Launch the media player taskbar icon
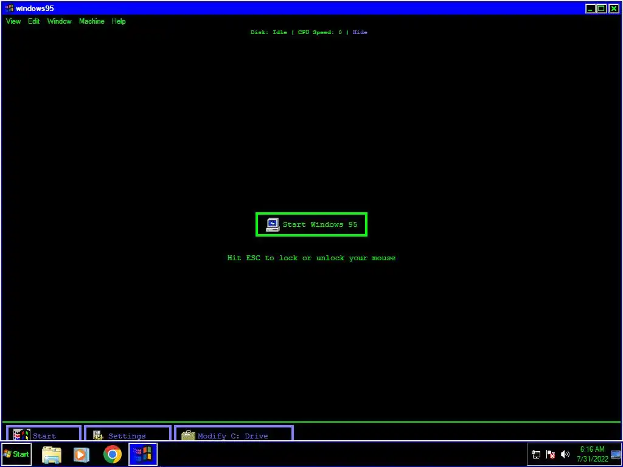Screen dimensions: 623x467 pyautogui.click(x=82, y=455)
